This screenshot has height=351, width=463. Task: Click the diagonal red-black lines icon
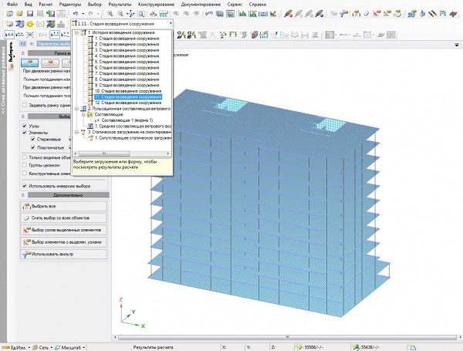pos(432,14)
